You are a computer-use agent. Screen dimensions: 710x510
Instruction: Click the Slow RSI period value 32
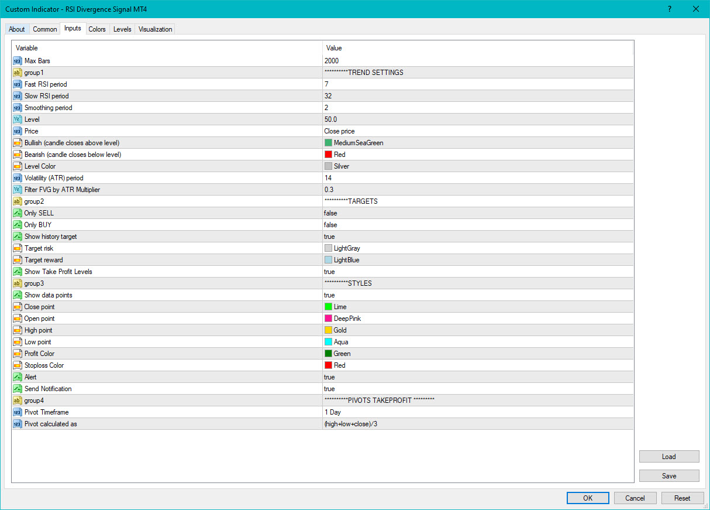pos(328,96)
